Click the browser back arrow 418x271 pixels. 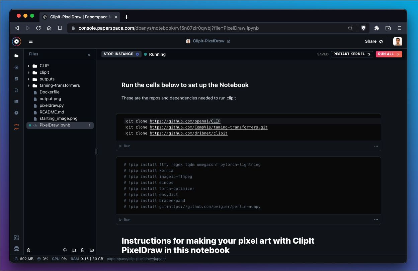17,28
